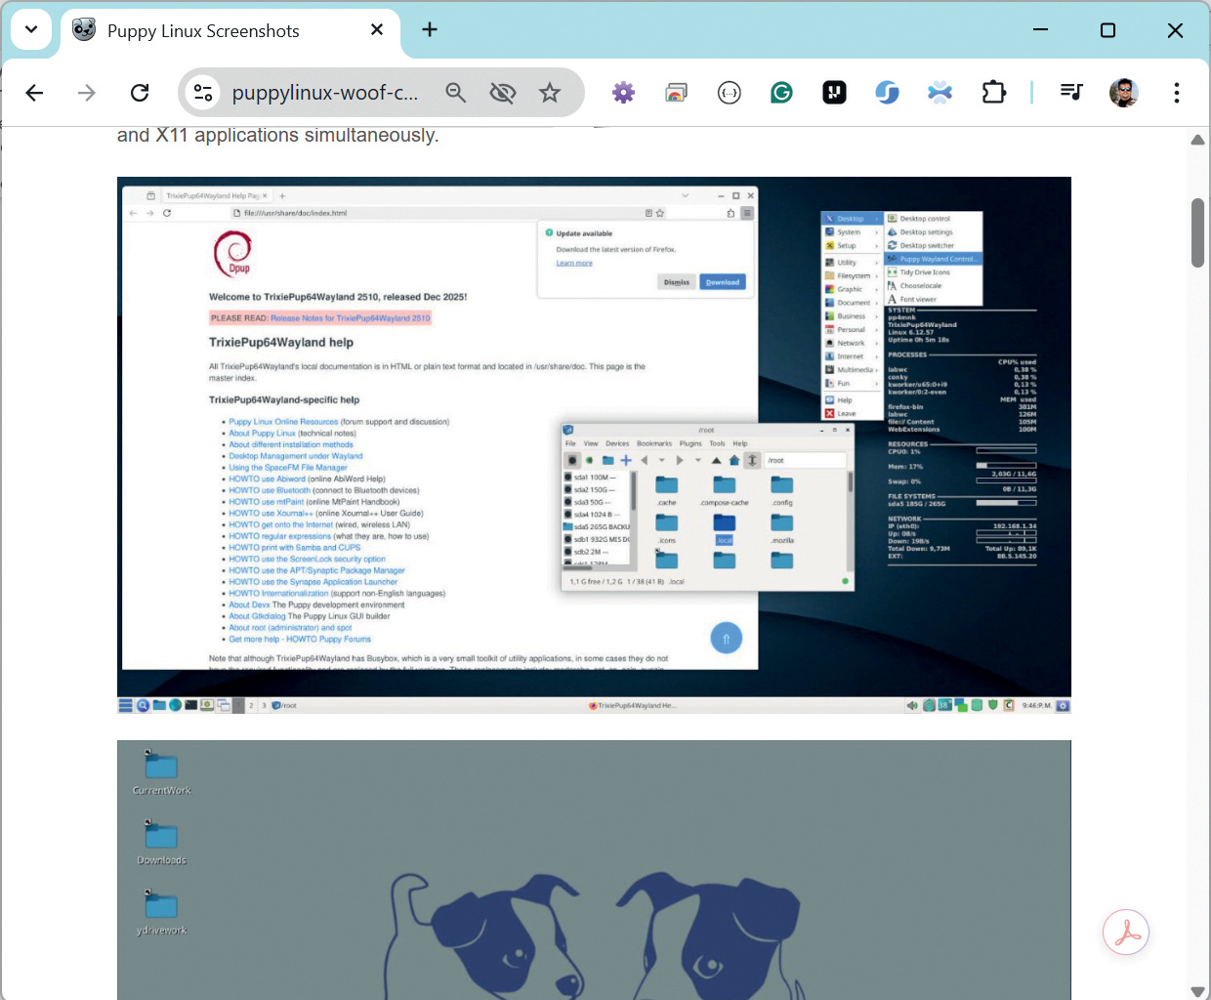Expand the System entry in the Puppy menu
This screenshot has height=1000, width=1211.
[x=852, y=232]
